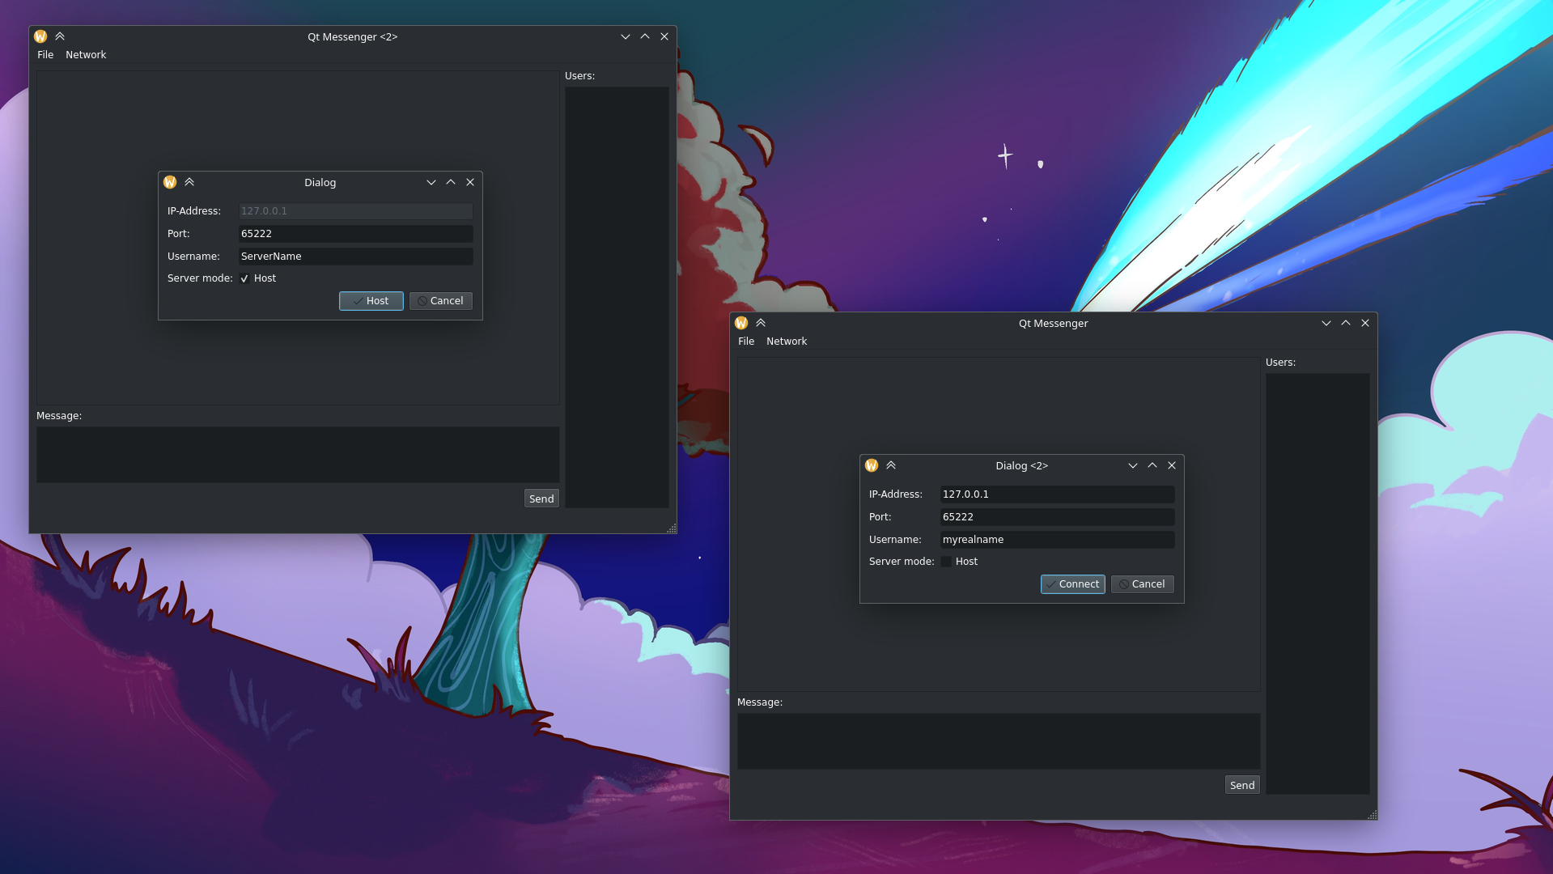Open File menu in lower-right Qt Messenger
The width and height of the screenshot is (1553, 874).
[x=746, y=342]
